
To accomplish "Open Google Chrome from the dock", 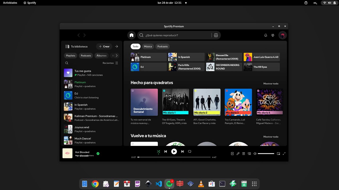I will click(95, 184).
